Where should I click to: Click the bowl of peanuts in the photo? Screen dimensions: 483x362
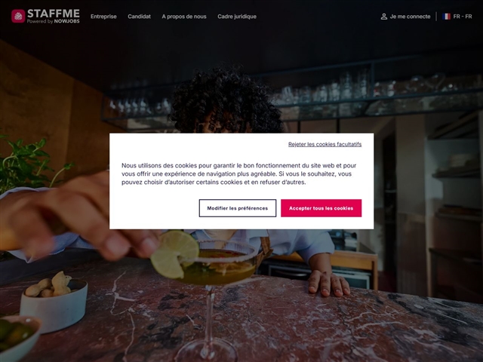[x=52, y=305]
